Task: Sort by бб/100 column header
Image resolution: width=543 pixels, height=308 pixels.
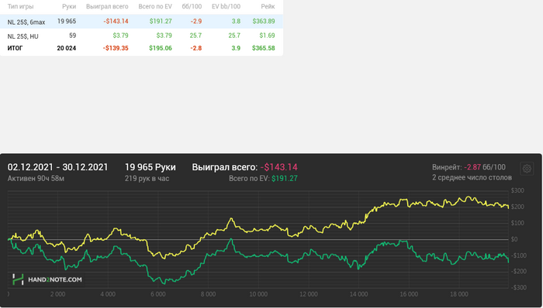Action: [192, 6]
